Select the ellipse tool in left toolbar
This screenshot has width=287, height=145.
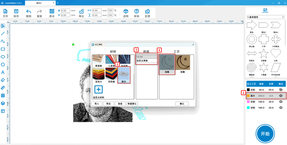coord(3,57)
